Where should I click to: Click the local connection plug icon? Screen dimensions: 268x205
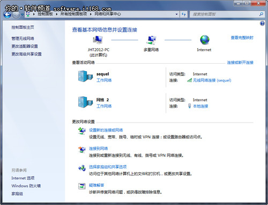pos(190,106)
